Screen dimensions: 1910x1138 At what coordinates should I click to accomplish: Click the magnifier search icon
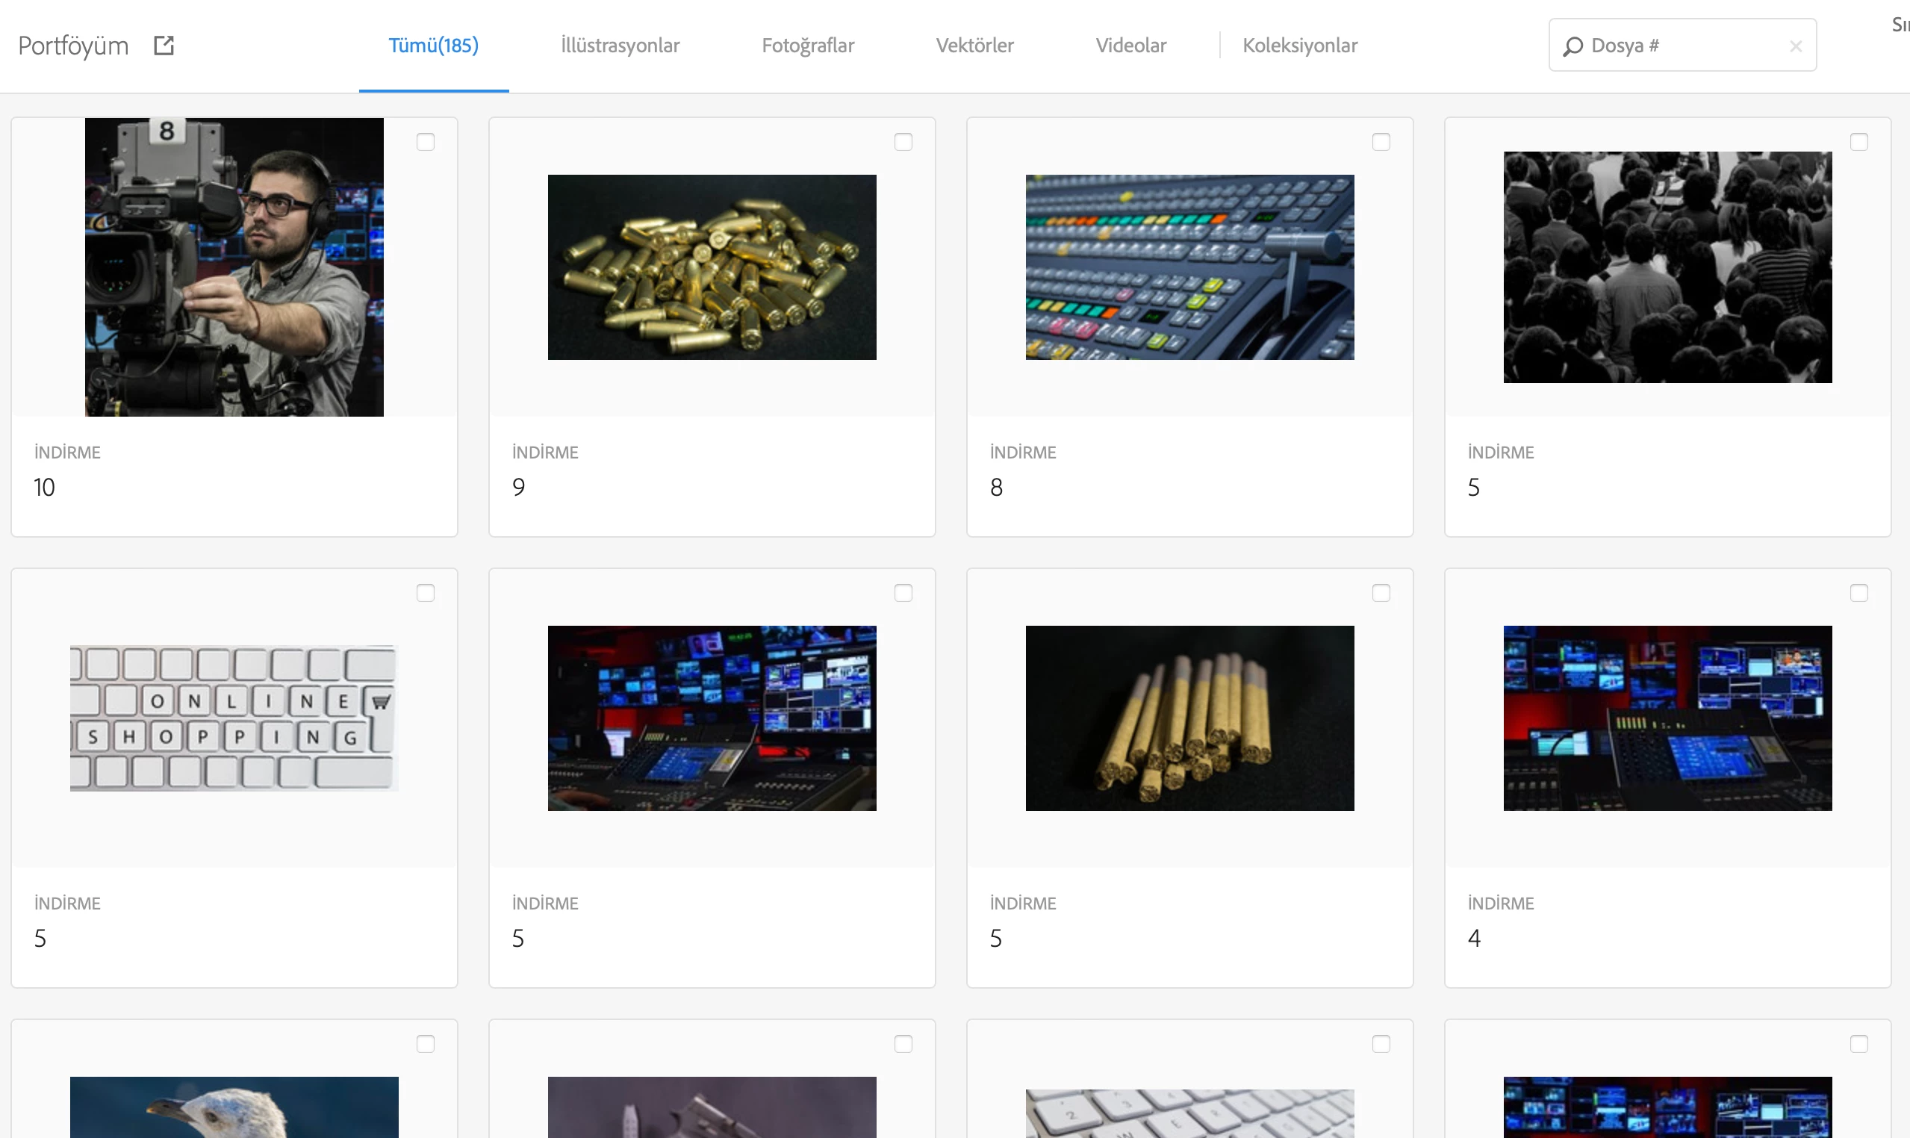(x=1573, y=46)
